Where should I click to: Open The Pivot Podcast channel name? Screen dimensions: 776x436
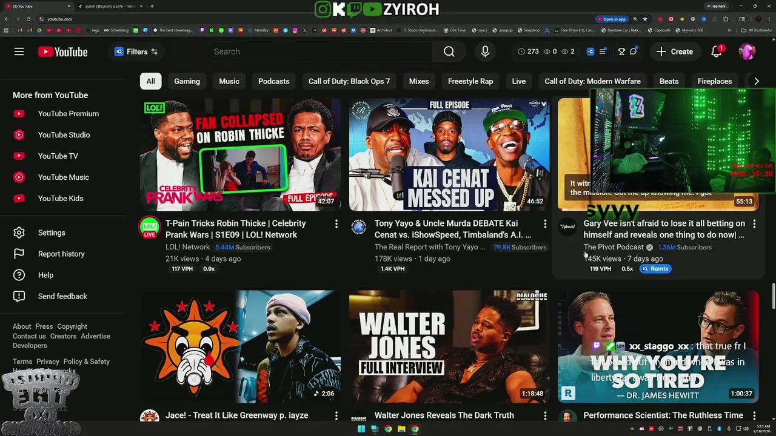click(614, 247)
